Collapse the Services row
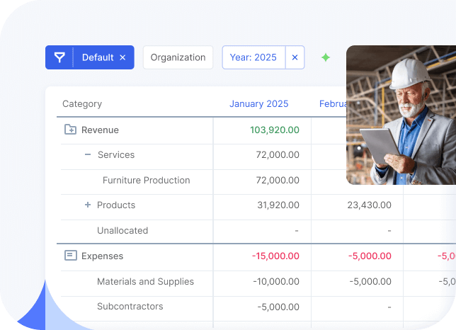Image resolution: width=456 pixels, height=330 pixels. 88,154
